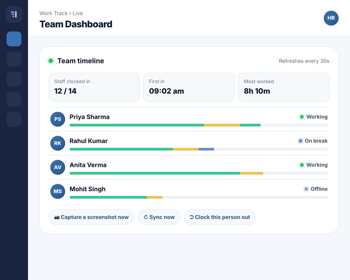Click Mohit Singh's MS avatar
The width and height of the screenshot is (350, 280).
[x=58, y=191]
